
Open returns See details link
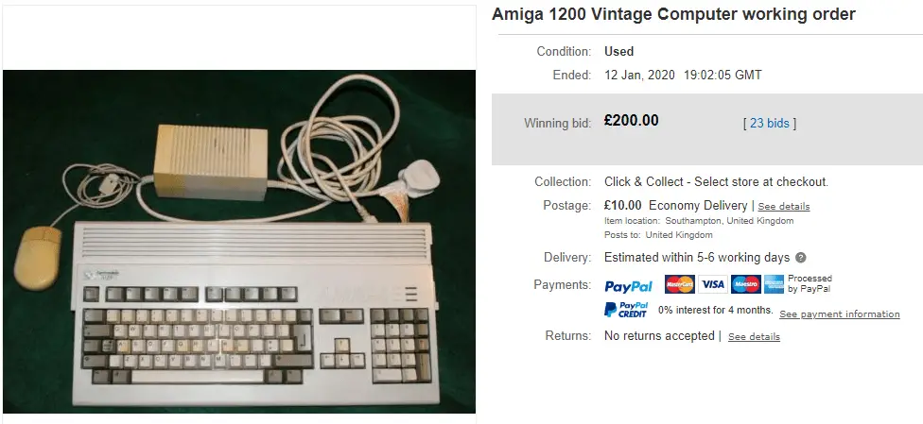[754, 336]
